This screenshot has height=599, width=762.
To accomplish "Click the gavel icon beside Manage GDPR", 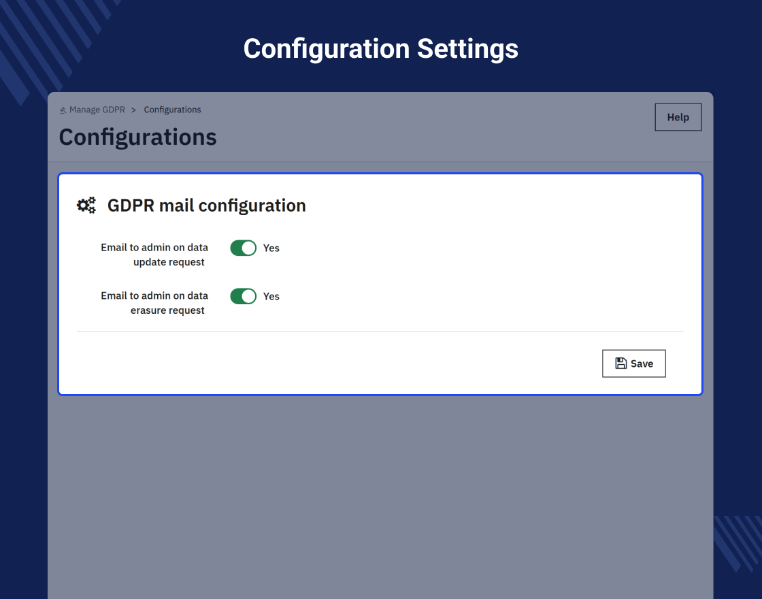I will click(63, 110).
